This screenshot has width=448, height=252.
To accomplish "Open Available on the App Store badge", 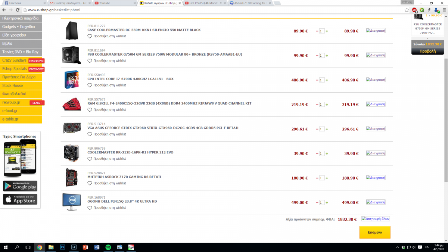I will coord(20,199).
